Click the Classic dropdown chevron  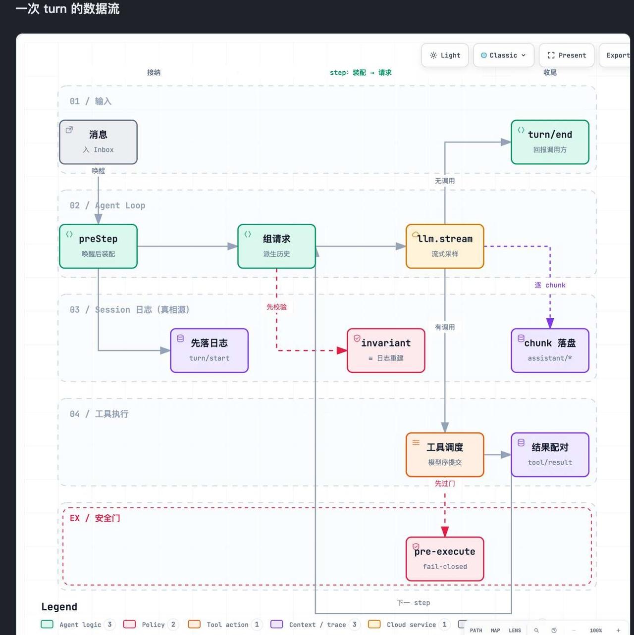524,55
